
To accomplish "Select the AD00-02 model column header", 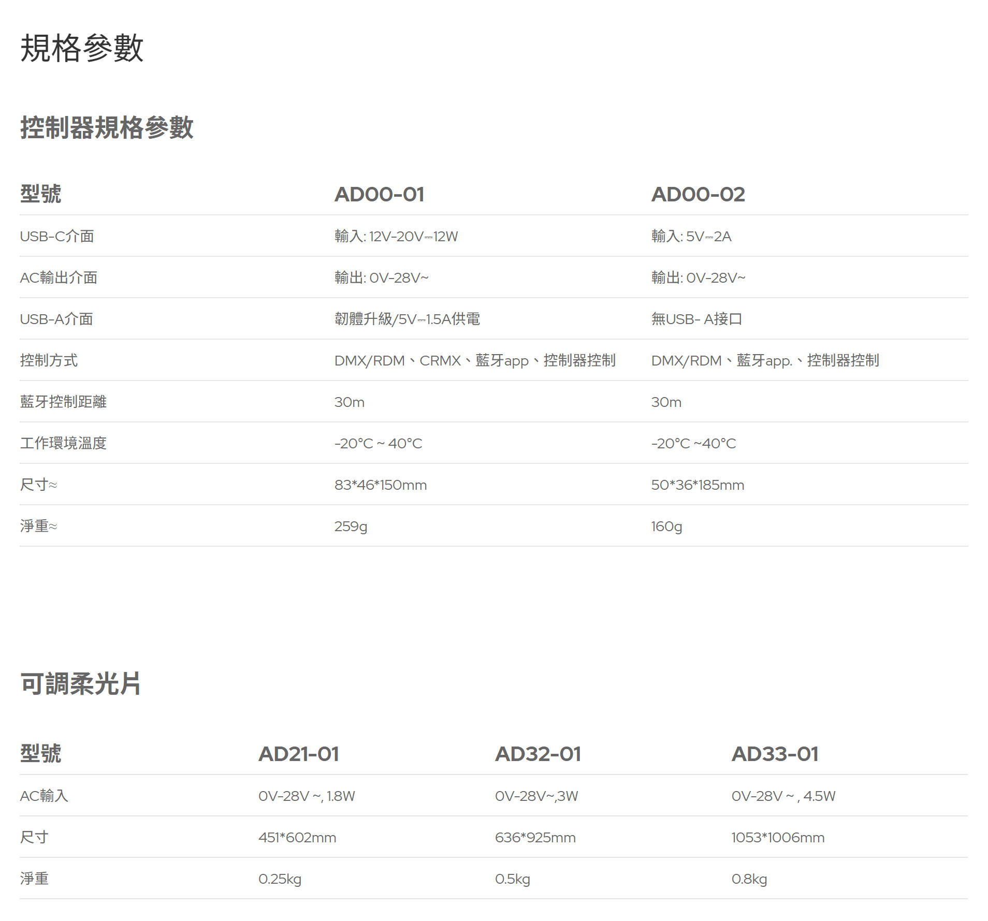I will click(x=698, y=195).
